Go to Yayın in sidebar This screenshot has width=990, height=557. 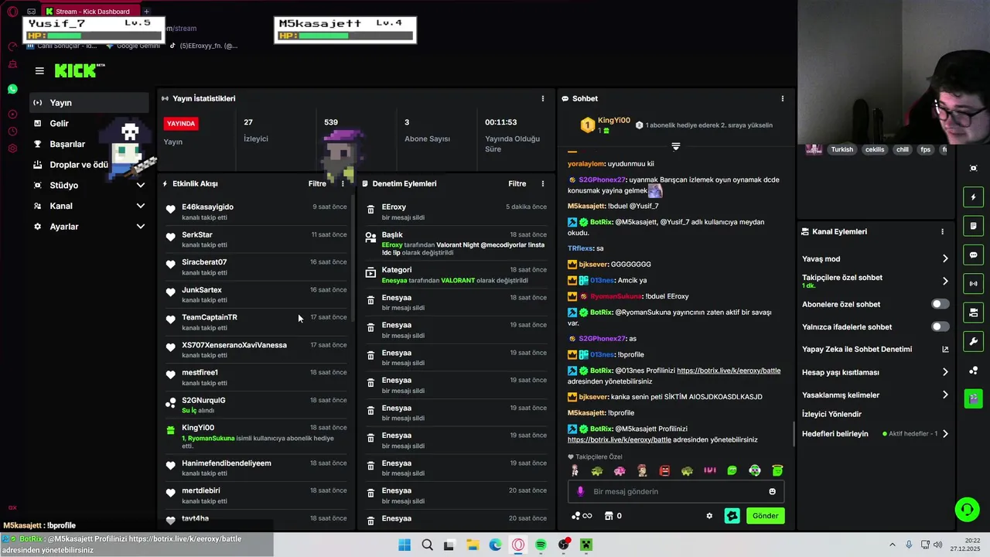pos(89,102)
